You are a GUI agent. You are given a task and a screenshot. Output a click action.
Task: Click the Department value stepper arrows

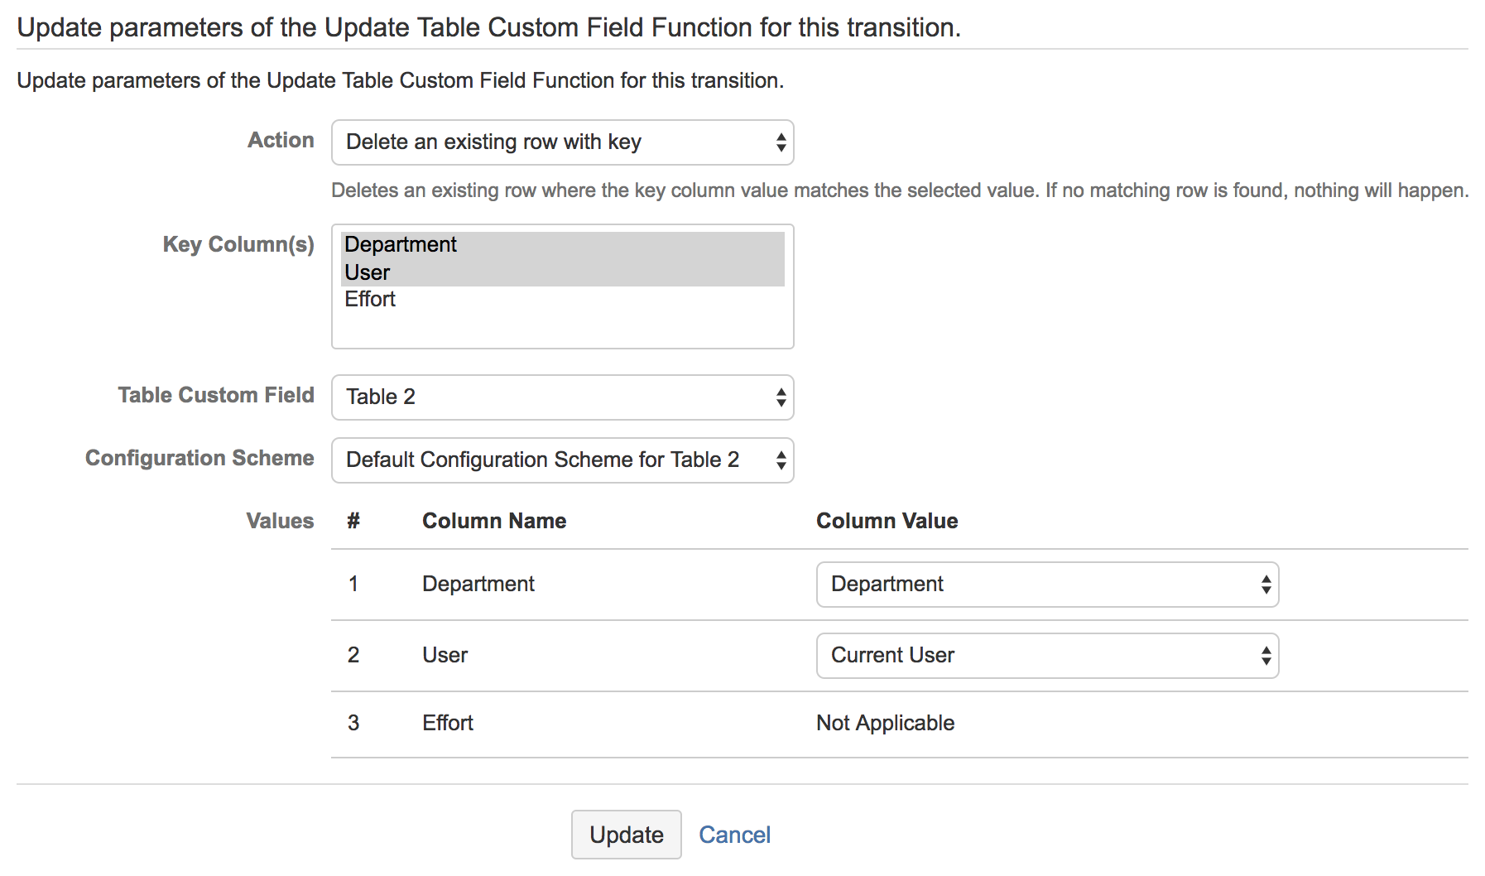[1265, 585]
